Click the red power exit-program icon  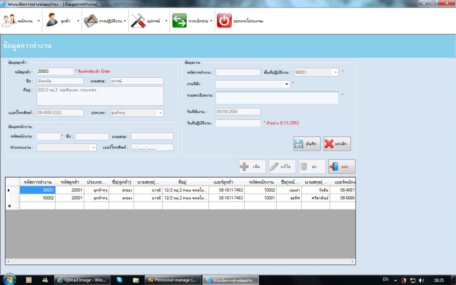[224, 21]
